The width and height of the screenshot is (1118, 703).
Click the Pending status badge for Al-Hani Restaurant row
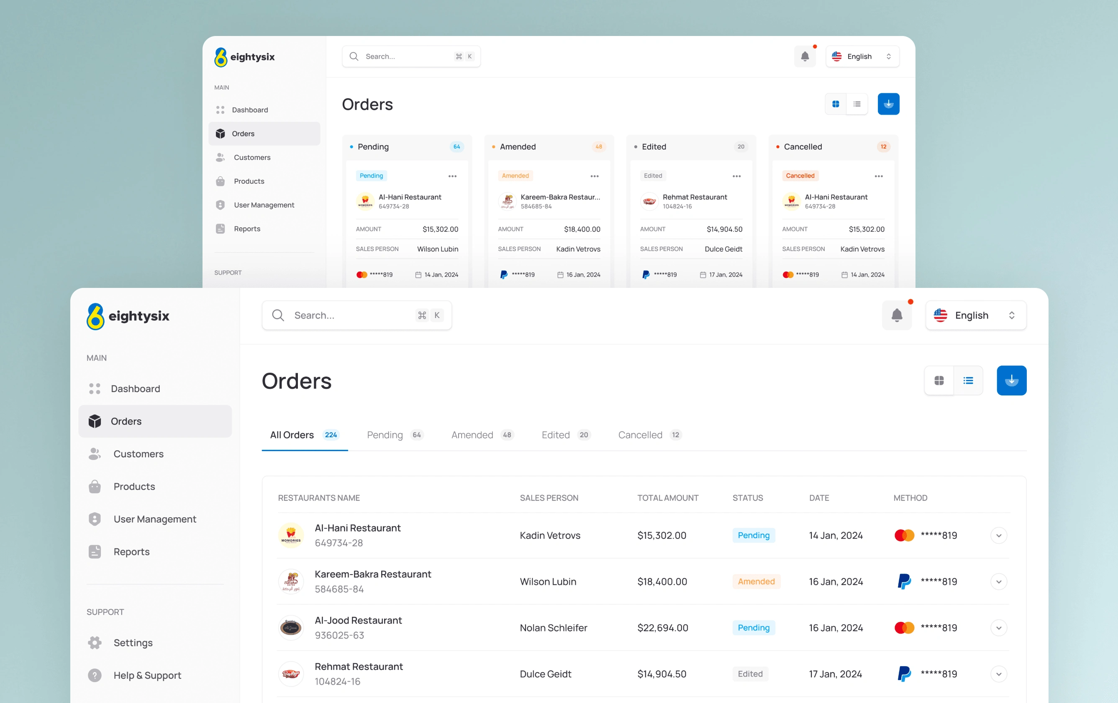click(x=753, y=535)
